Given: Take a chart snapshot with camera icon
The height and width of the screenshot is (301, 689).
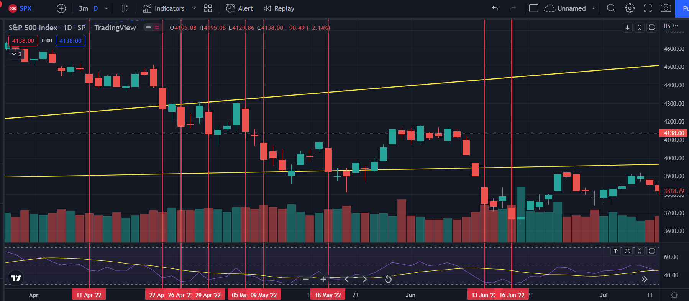Looking at the screenshot, I should tap(666, 8).
